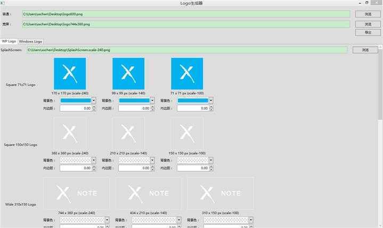Browse for the logo600.png source file
Image resolution: width=383 pixels, height=228 pixels.
pos(368,14)
